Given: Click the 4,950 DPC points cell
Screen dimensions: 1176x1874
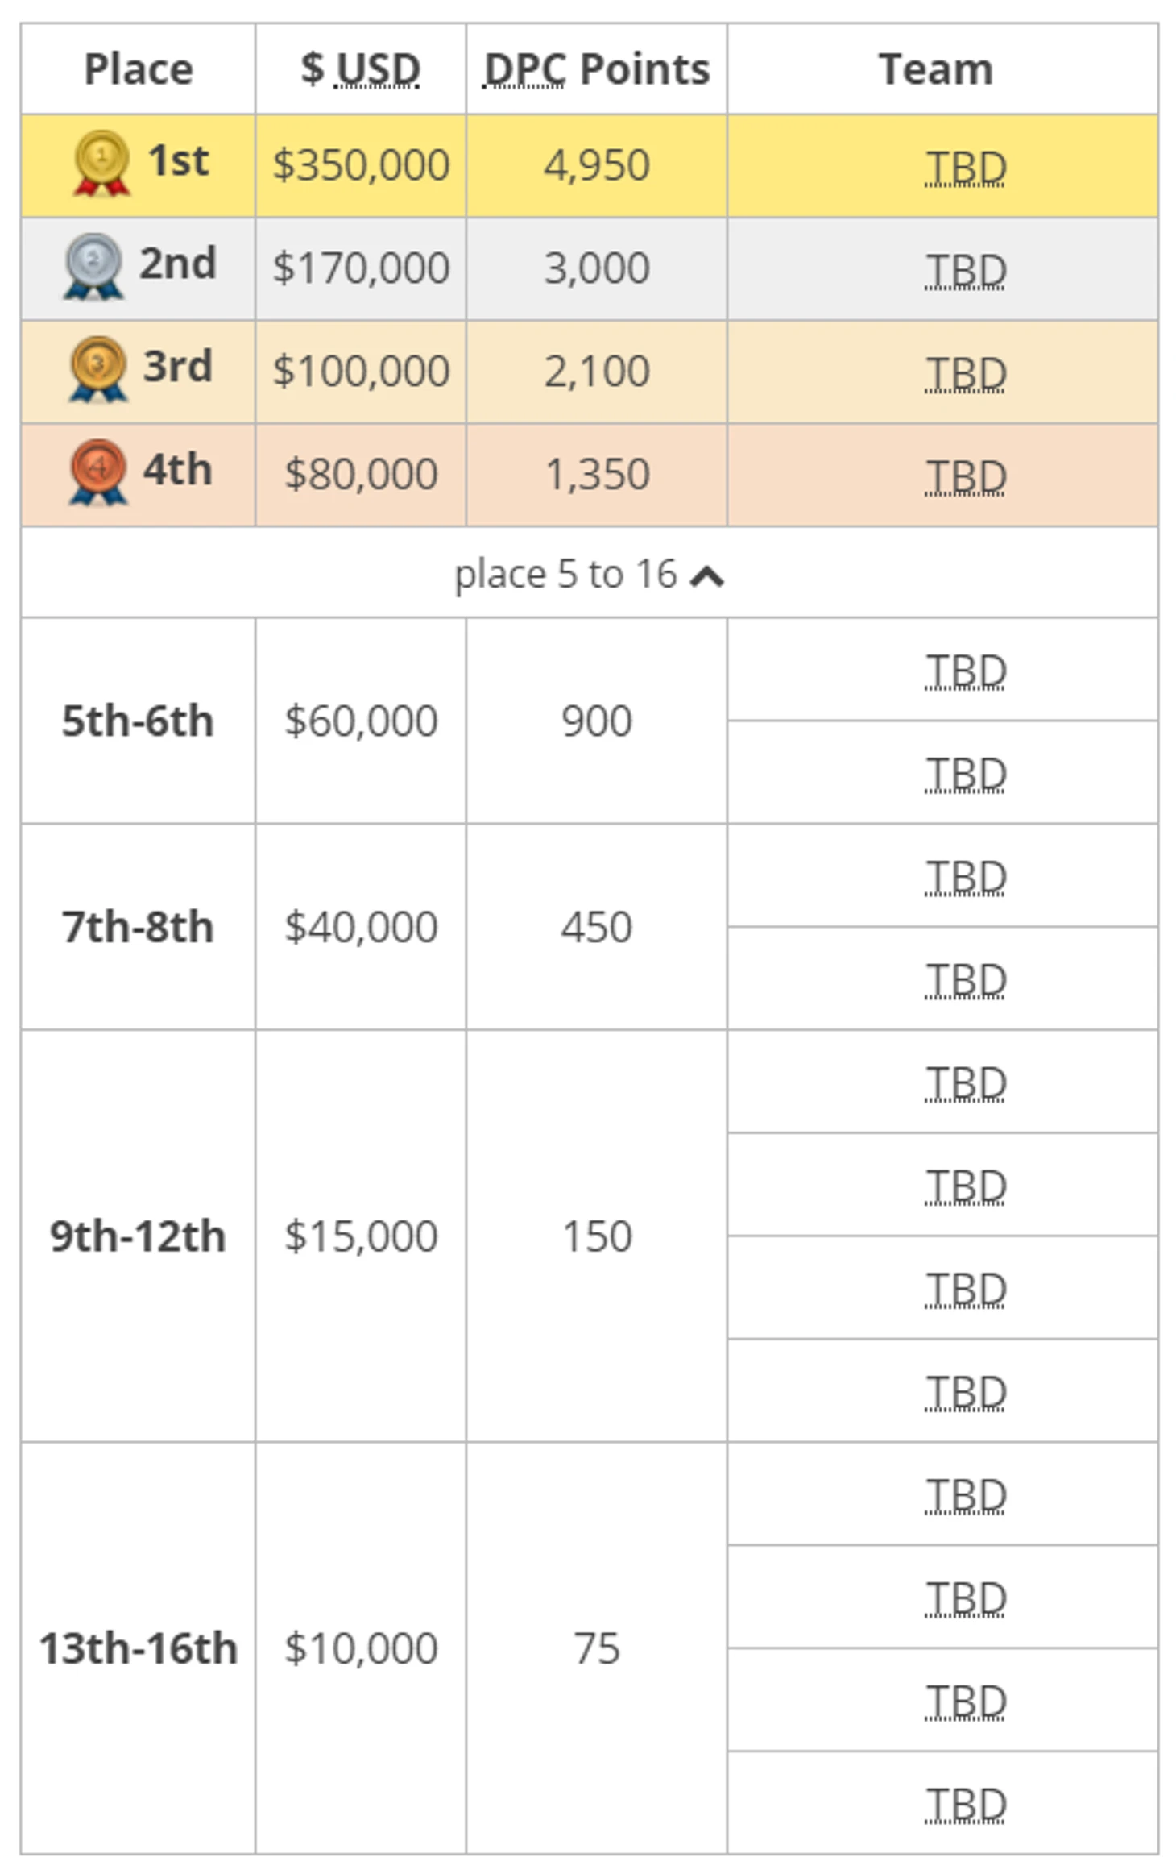Looking at the screenshot, I should pos(596,165).
